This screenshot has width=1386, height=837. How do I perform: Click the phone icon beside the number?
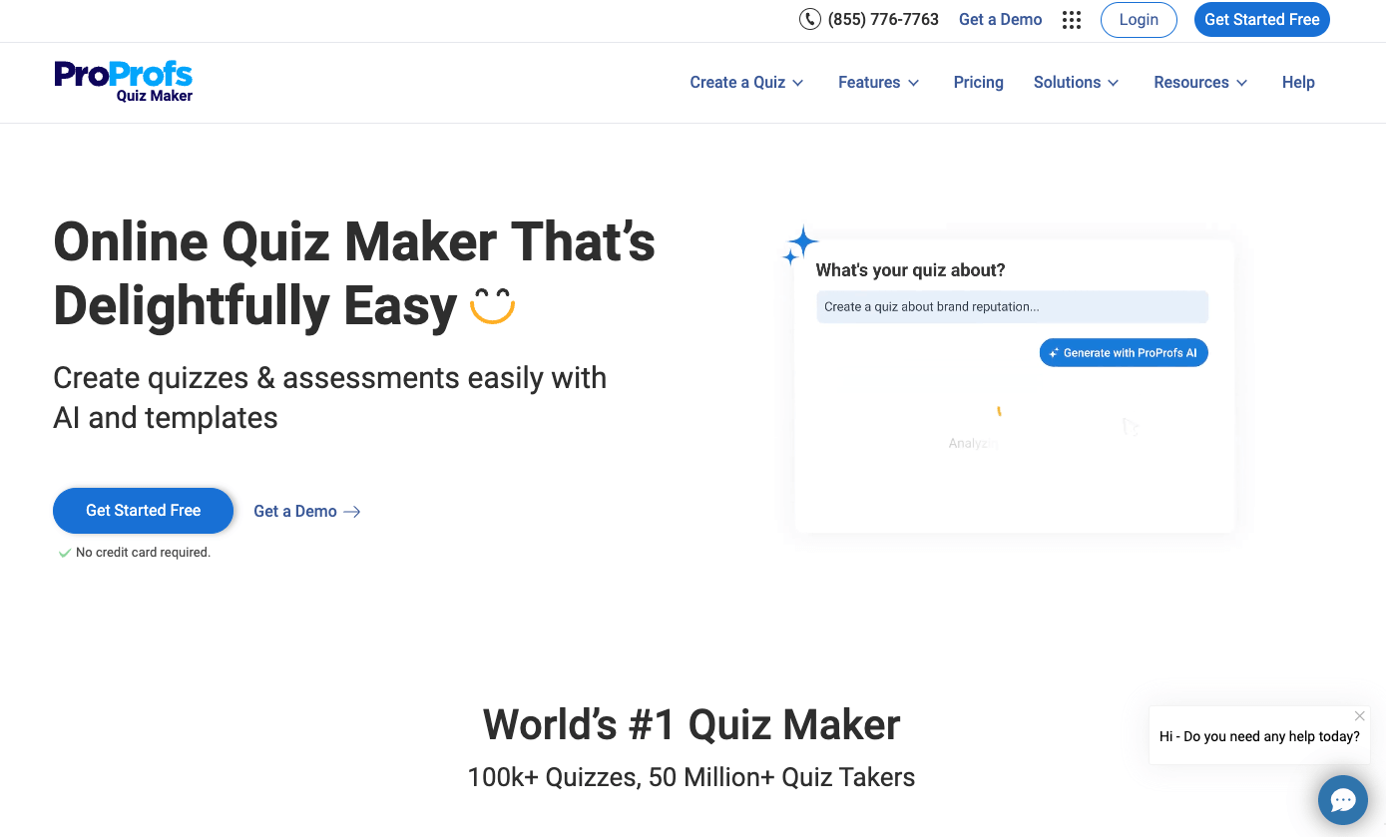[809, 19]
